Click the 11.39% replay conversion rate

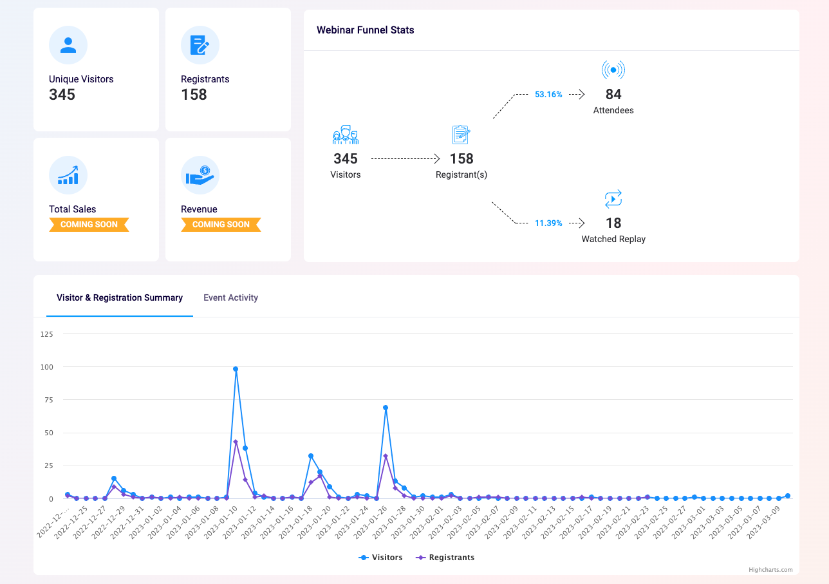[548, 223]
